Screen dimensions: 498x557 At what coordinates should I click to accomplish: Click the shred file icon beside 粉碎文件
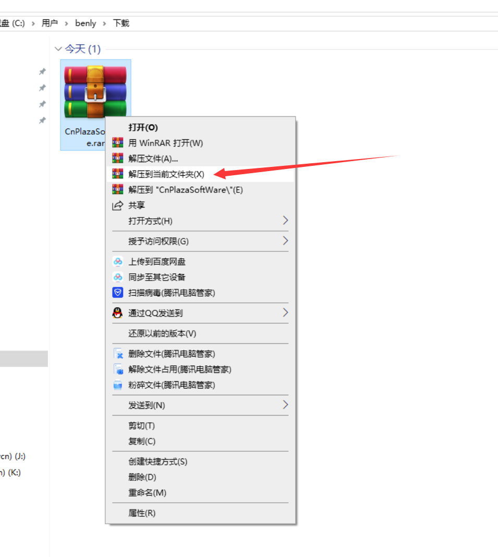tap(118, 385)
